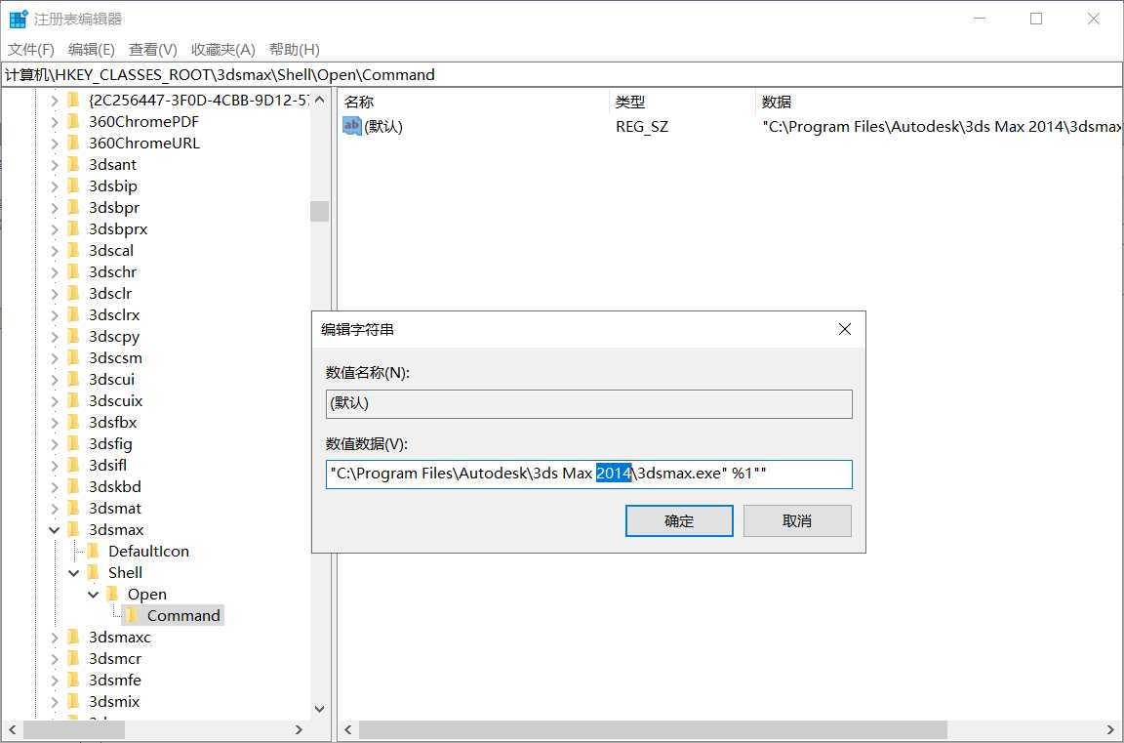Collapse the Open subkey
Viewport: 1124px width, 743px height.
[94, 596]
